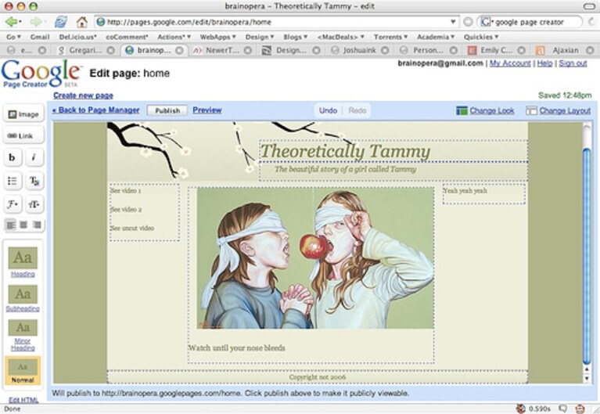Click Redo
This screenshot has width=600, height=414.
[x=357, y=110]
